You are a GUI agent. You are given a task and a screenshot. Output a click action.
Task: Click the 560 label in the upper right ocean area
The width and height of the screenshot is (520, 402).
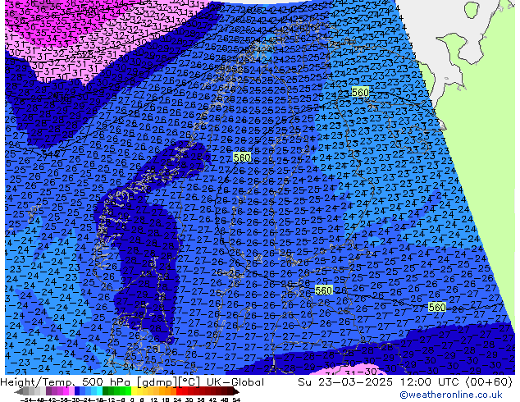click(360, 92)
